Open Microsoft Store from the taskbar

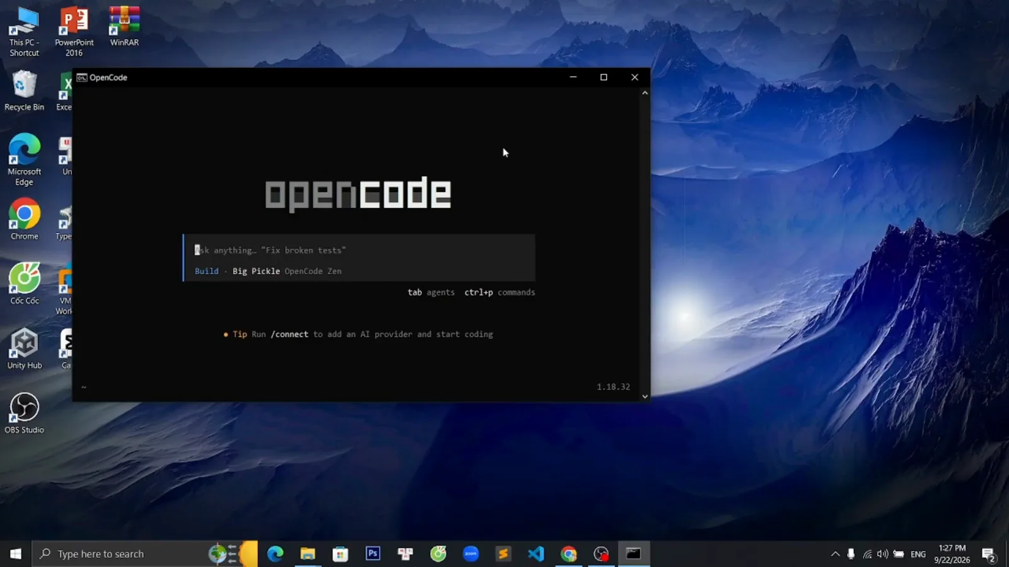341,554
